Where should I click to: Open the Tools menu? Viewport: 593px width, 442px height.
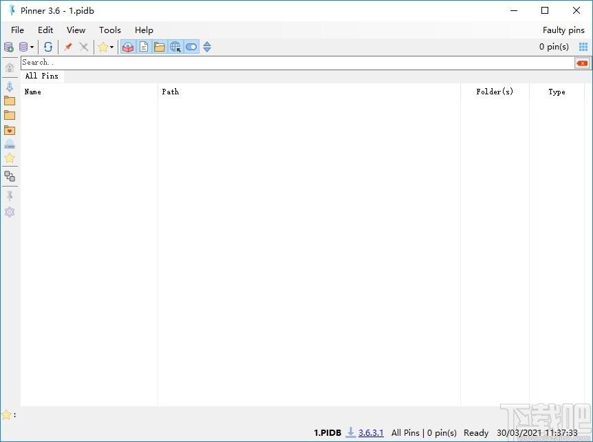coord(109,30)
